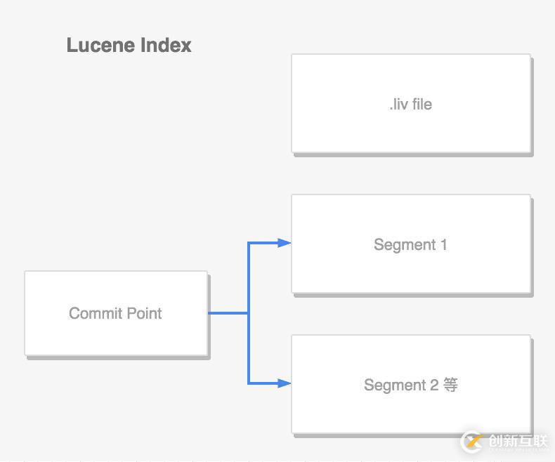Click the connector's upper corner bend

pyautogui.click(x=249, y=243)
